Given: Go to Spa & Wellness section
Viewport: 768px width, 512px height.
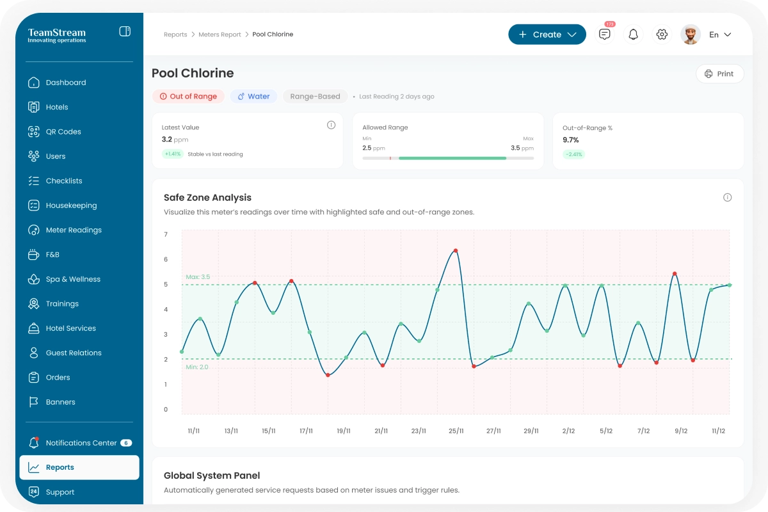Looking at the screenshot, I should [73, 279].
